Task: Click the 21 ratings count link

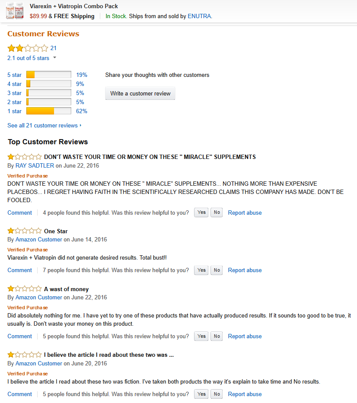Action: 54,48
